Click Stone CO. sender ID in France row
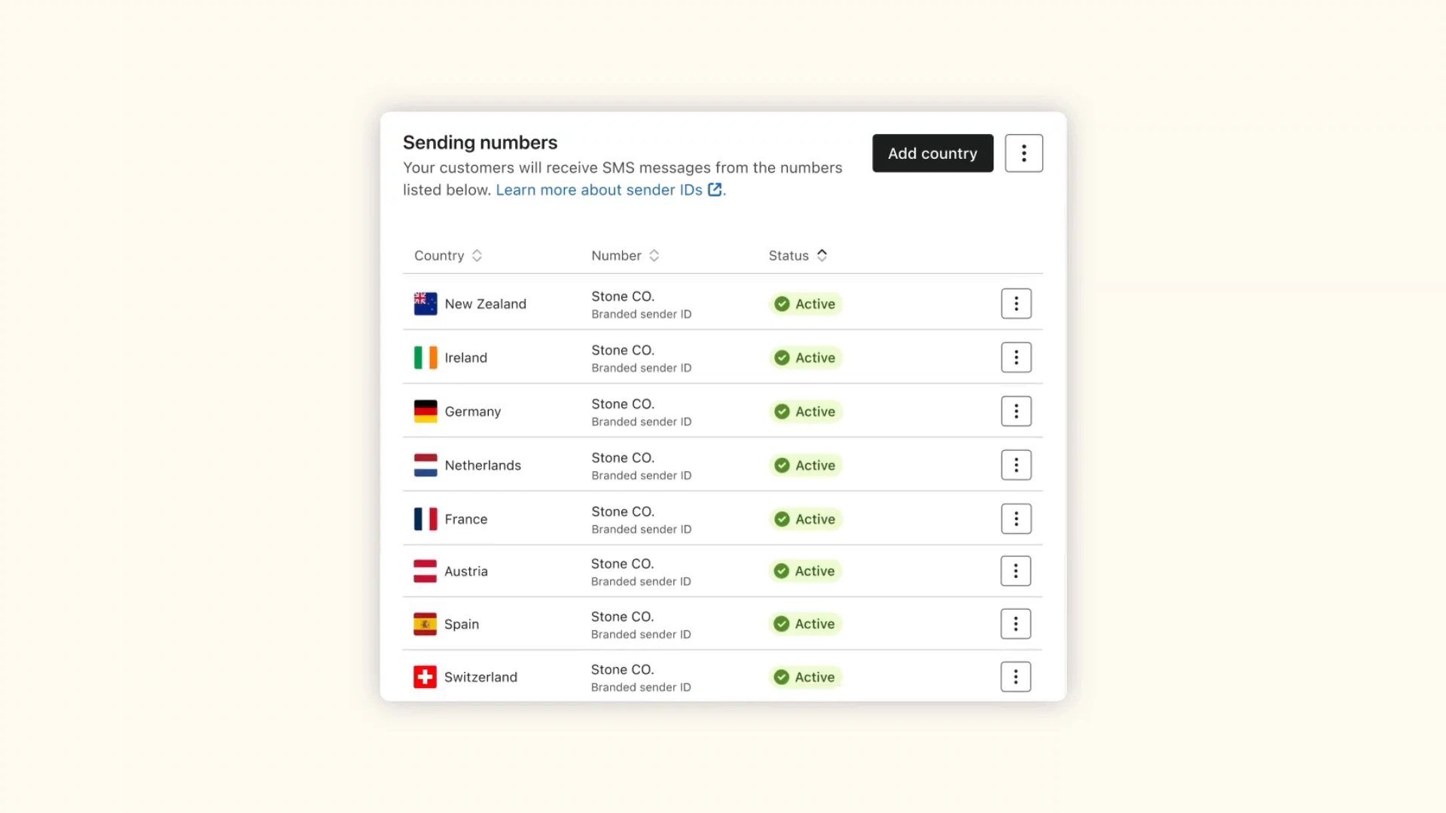 point(623,512)
